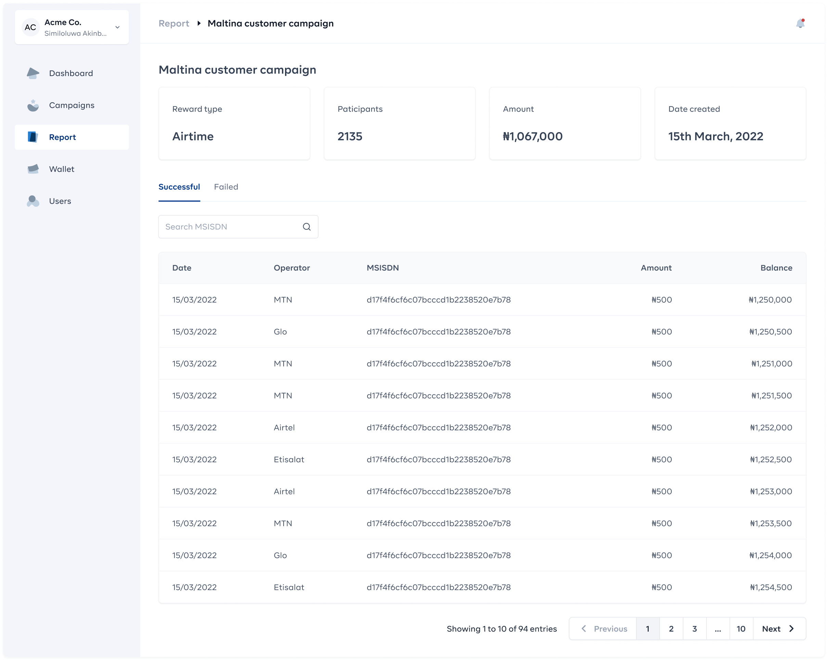Screen dimensions: 828x661
Task: Go back via Report breadcrumb link
Action: (174, 23)
